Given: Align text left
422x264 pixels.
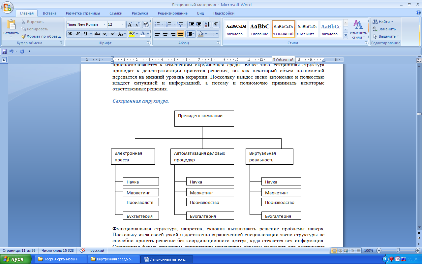Looking at the screenshot, I should (158, 34).
